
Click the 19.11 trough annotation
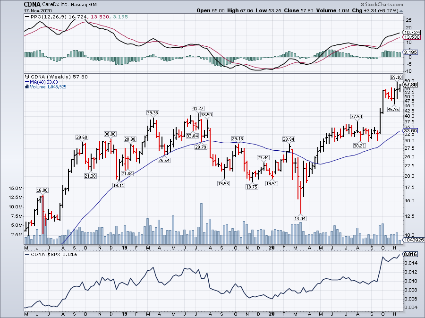pos(119,185)
